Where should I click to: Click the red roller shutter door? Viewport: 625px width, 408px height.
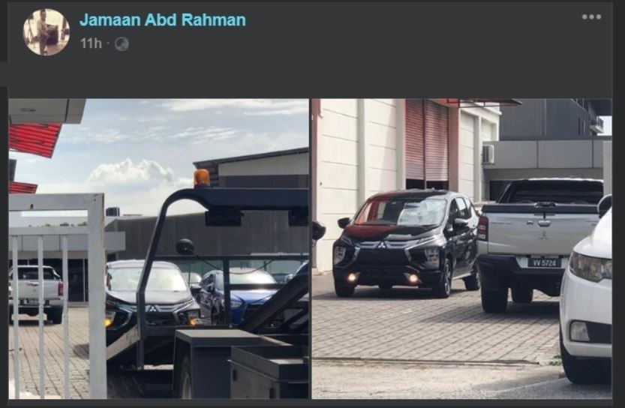point(426,140)
